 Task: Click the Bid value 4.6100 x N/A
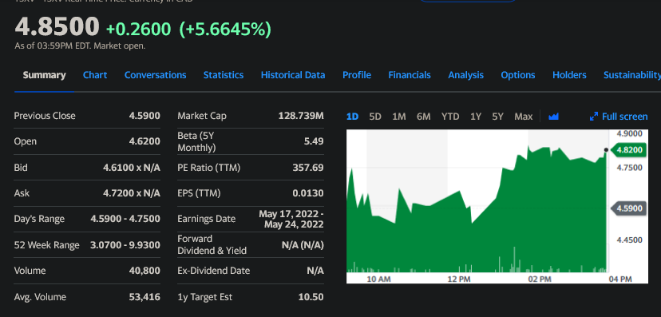pos(132,168)
